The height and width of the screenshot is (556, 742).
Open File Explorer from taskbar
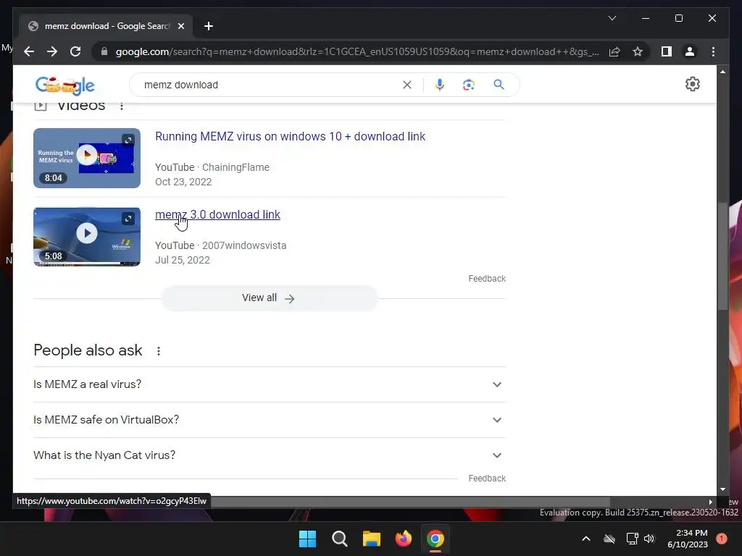pos(372,539)
